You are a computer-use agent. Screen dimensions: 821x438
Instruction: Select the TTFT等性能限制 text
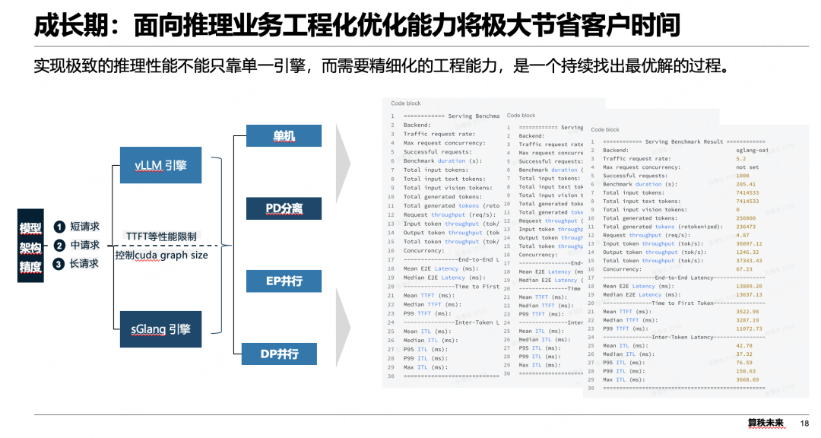[161, 236]
